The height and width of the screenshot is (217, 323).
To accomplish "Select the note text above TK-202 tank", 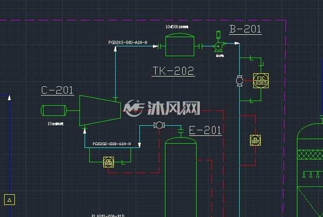I will (177, 27).
